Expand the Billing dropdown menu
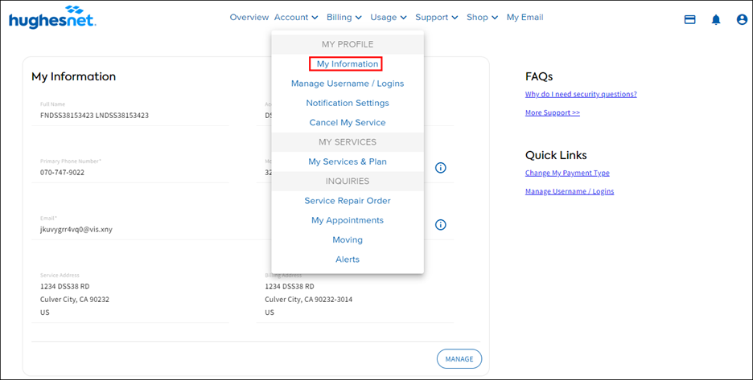 [x=344, y=18]
